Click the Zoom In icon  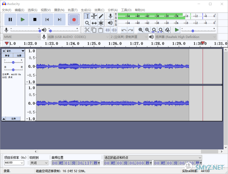click(140, 30)
